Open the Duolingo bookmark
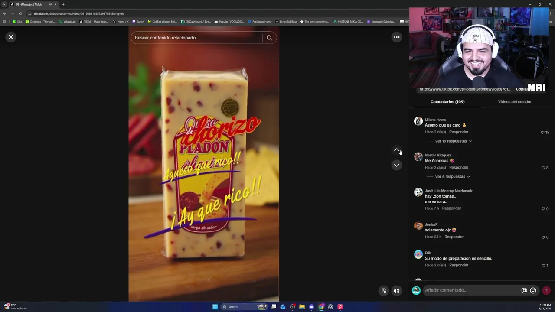This screenshot has height=312, width=555. pos(40,22)
